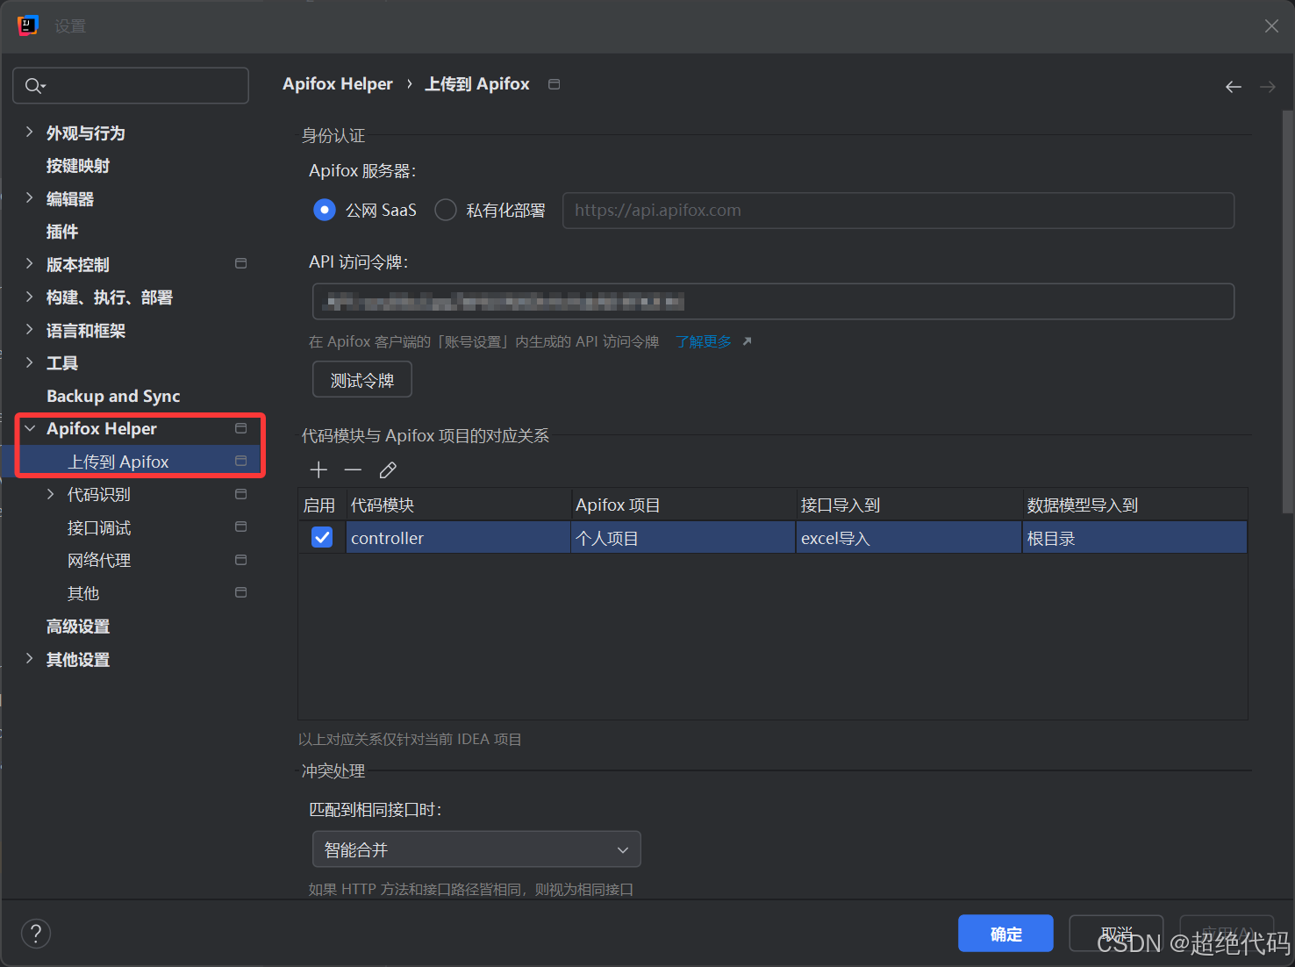This screenshot has height=967, width=1295.
Task: Collapse the Apifox Helper section
Action: click(30, 428)
